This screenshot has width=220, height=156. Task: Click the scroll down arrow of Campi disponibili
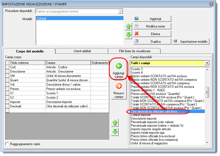tap(207, 143)
